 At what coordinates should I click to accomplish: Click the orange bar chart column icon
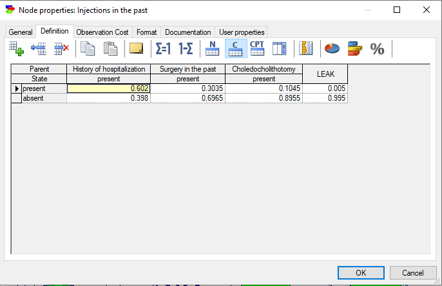[306, 48]
